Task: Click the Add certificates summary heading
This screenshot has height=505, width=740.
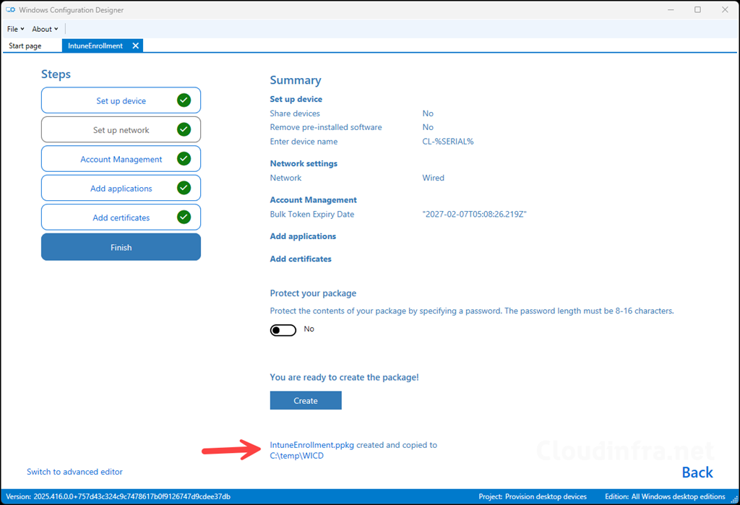Action: coord(301,259)
